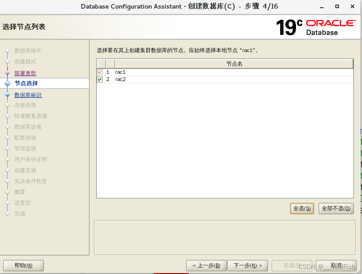Maximize the Database Configuration Assistant window
This screenshot has width=362, height=274.
pos(337,6)
